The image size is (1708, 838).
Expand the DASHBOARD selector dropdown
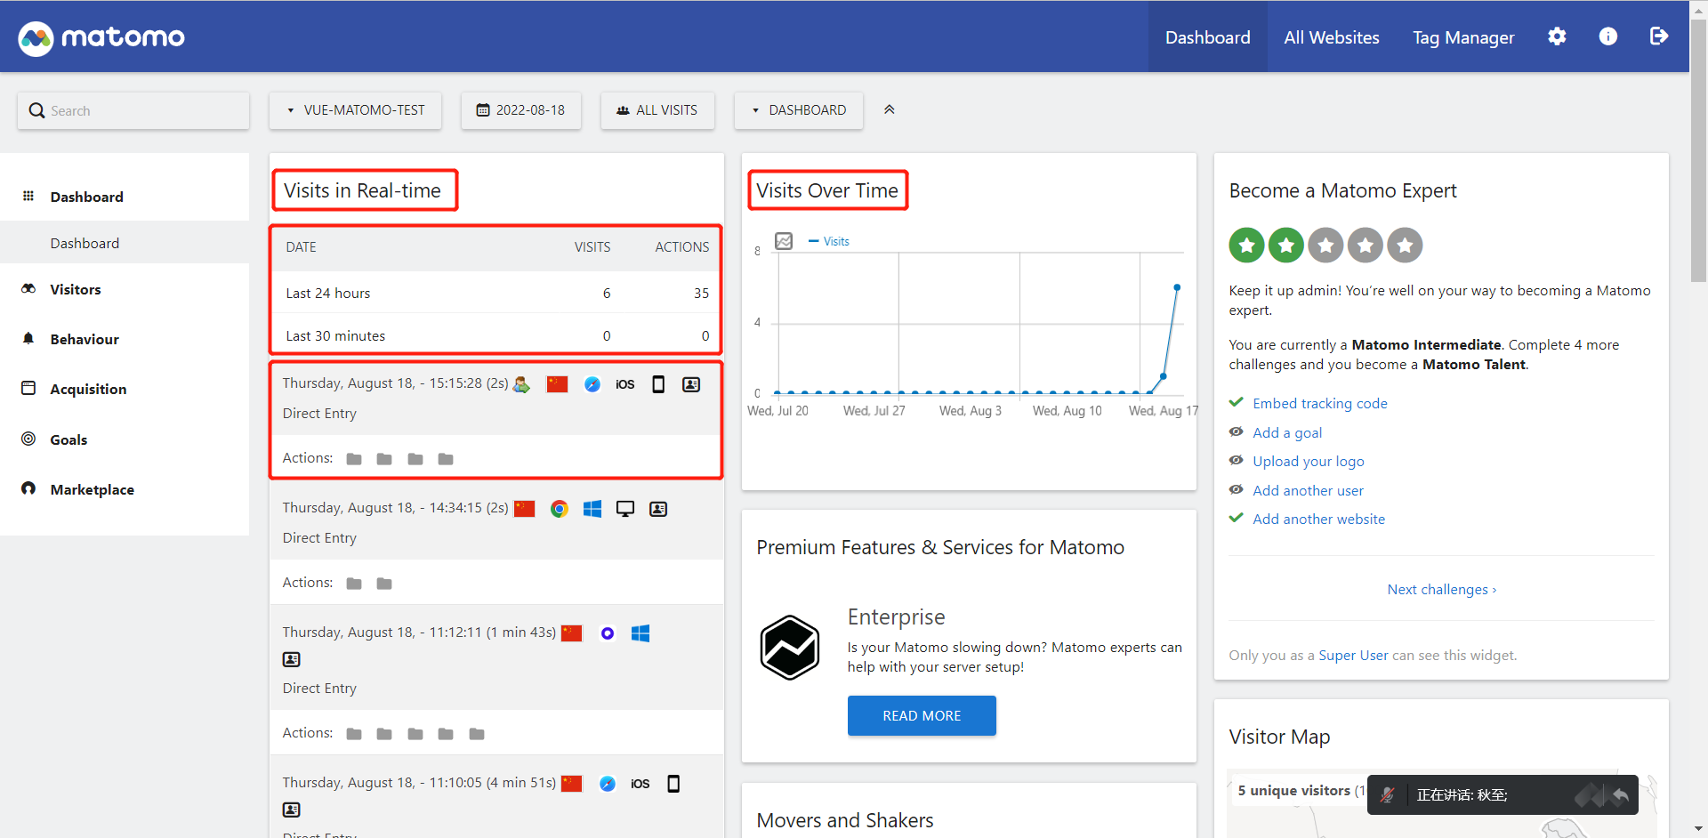click(x=799, y=110)
